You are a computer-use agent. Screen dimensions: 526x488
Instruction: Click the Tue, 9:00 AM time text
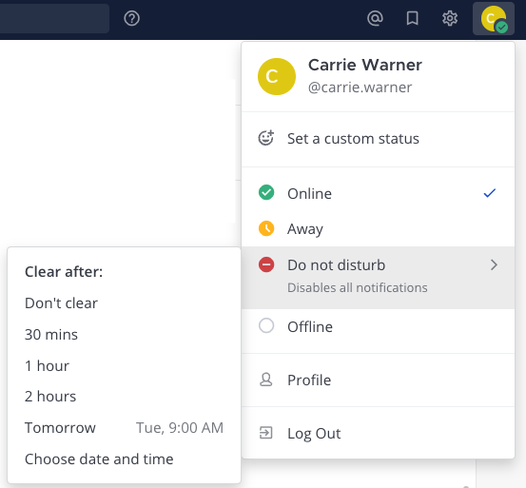[180, 428]
